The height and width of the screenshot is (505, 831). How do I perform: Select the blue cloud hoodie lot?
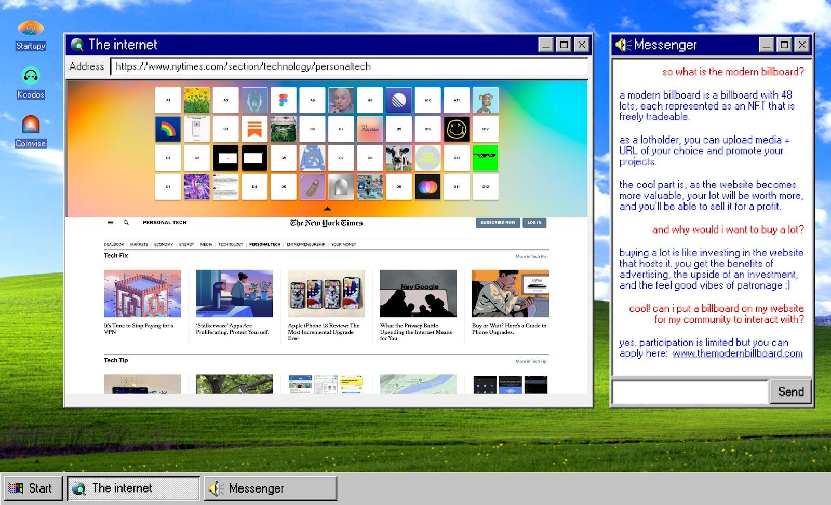312,158
